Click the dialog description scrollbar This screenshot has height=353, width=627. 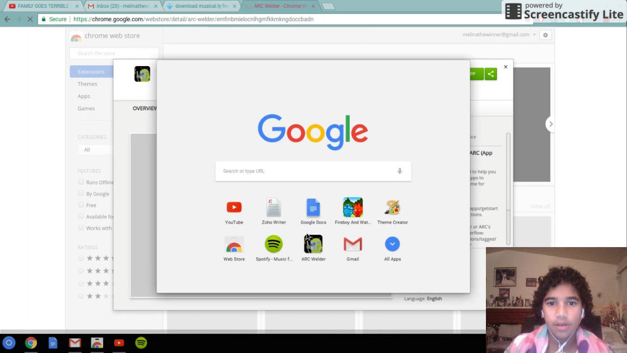tap(508, 172)
